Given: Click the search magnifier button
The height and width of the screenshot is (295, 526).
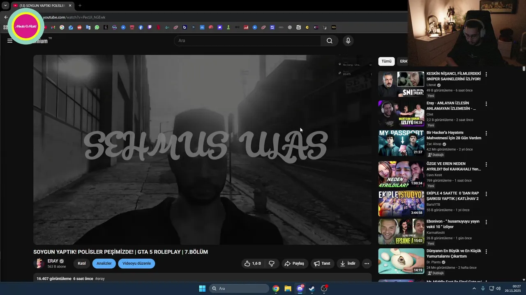Looking at the screenshot, I should [330, 41].
